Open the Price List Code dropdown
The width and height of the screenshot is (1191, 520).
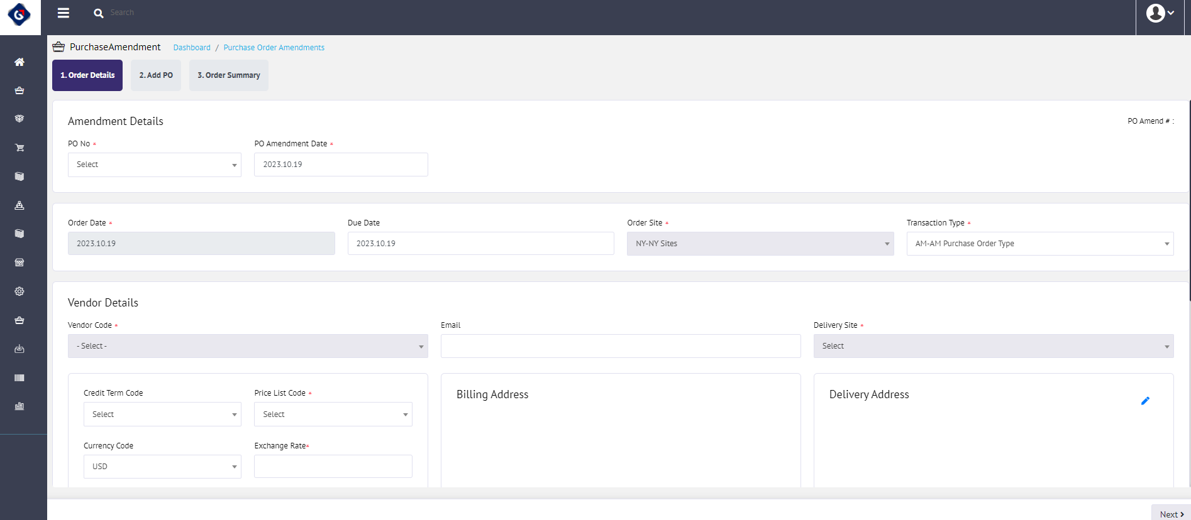[333, 414]
